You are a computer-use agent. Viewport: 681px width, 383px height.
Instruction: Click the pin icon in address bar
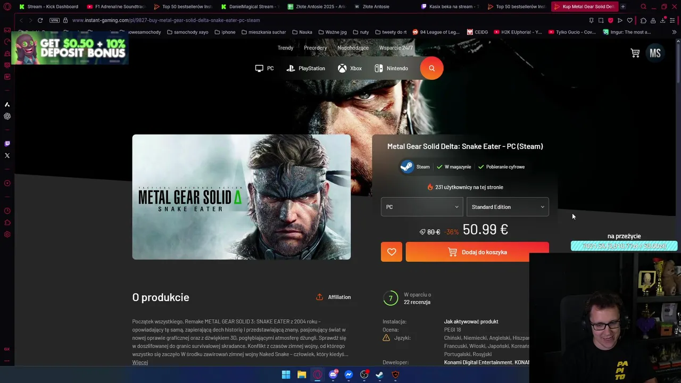pos(591,20)
